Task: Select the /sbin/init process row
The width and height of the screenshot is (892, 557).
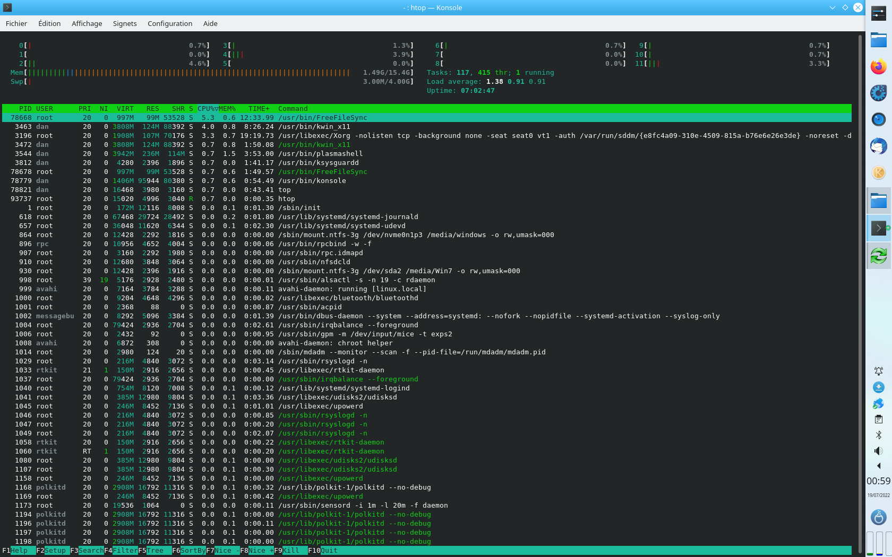Action: click(427, 208)
